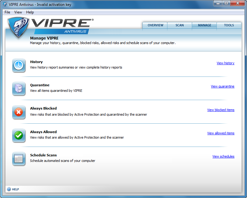Click the Schedule Scans heading
Image resolution: width=247 pixels, height=198 pixels.
point(43,155)
